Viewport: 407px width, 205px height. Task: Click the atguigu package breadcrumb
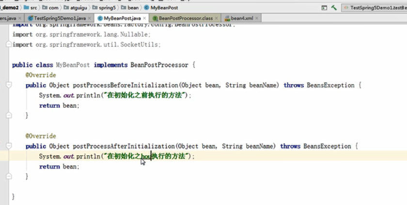pyautogui.click(x=76, y=8)
